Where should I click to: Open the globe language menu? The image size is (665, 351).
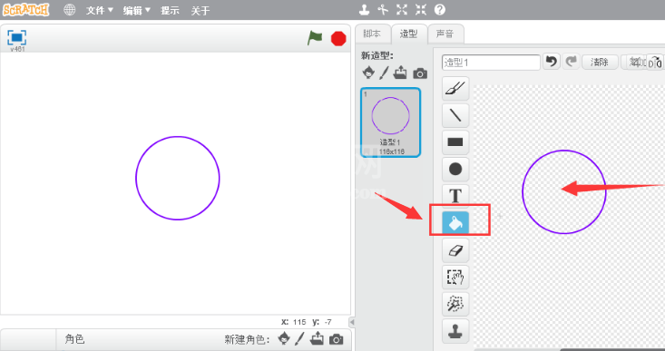pyautogui.click(x=70, y=10)
